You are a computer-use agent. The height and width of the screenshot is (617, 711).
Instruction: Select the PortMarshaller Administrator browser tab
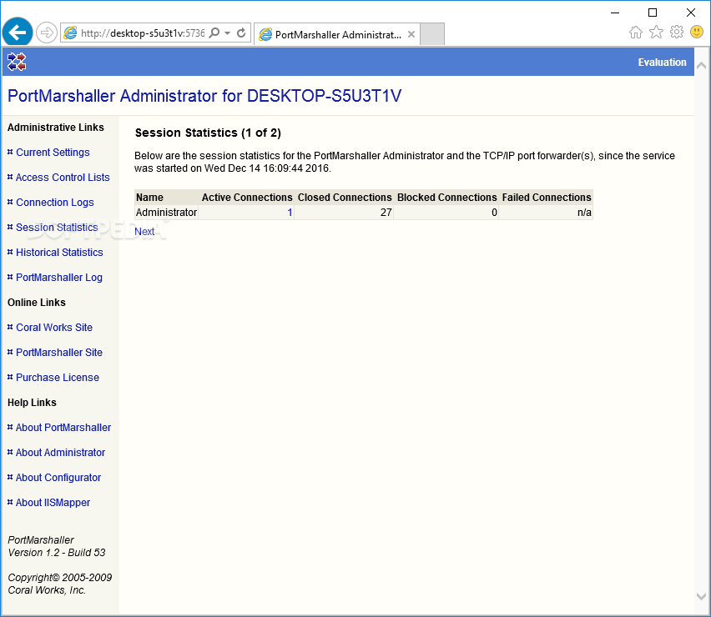[x=336, y=34]
